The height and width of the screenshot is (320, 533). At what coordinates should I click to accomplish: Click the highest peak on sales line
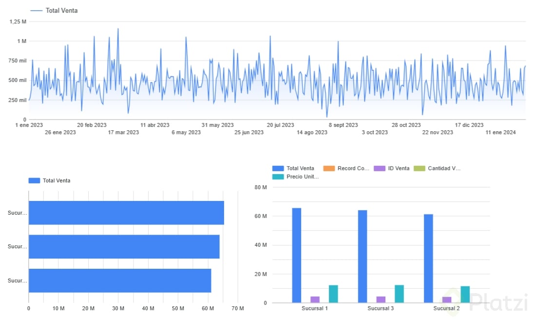118,29
